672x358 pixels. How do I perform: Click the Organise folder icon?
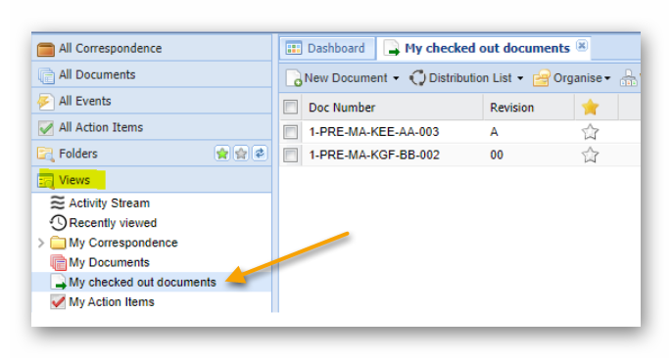coord(542,78)
